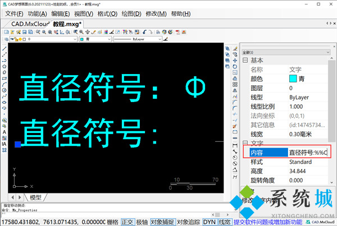
Task: Select the Circle drawing tool
Action: click(x=4, y=90)
